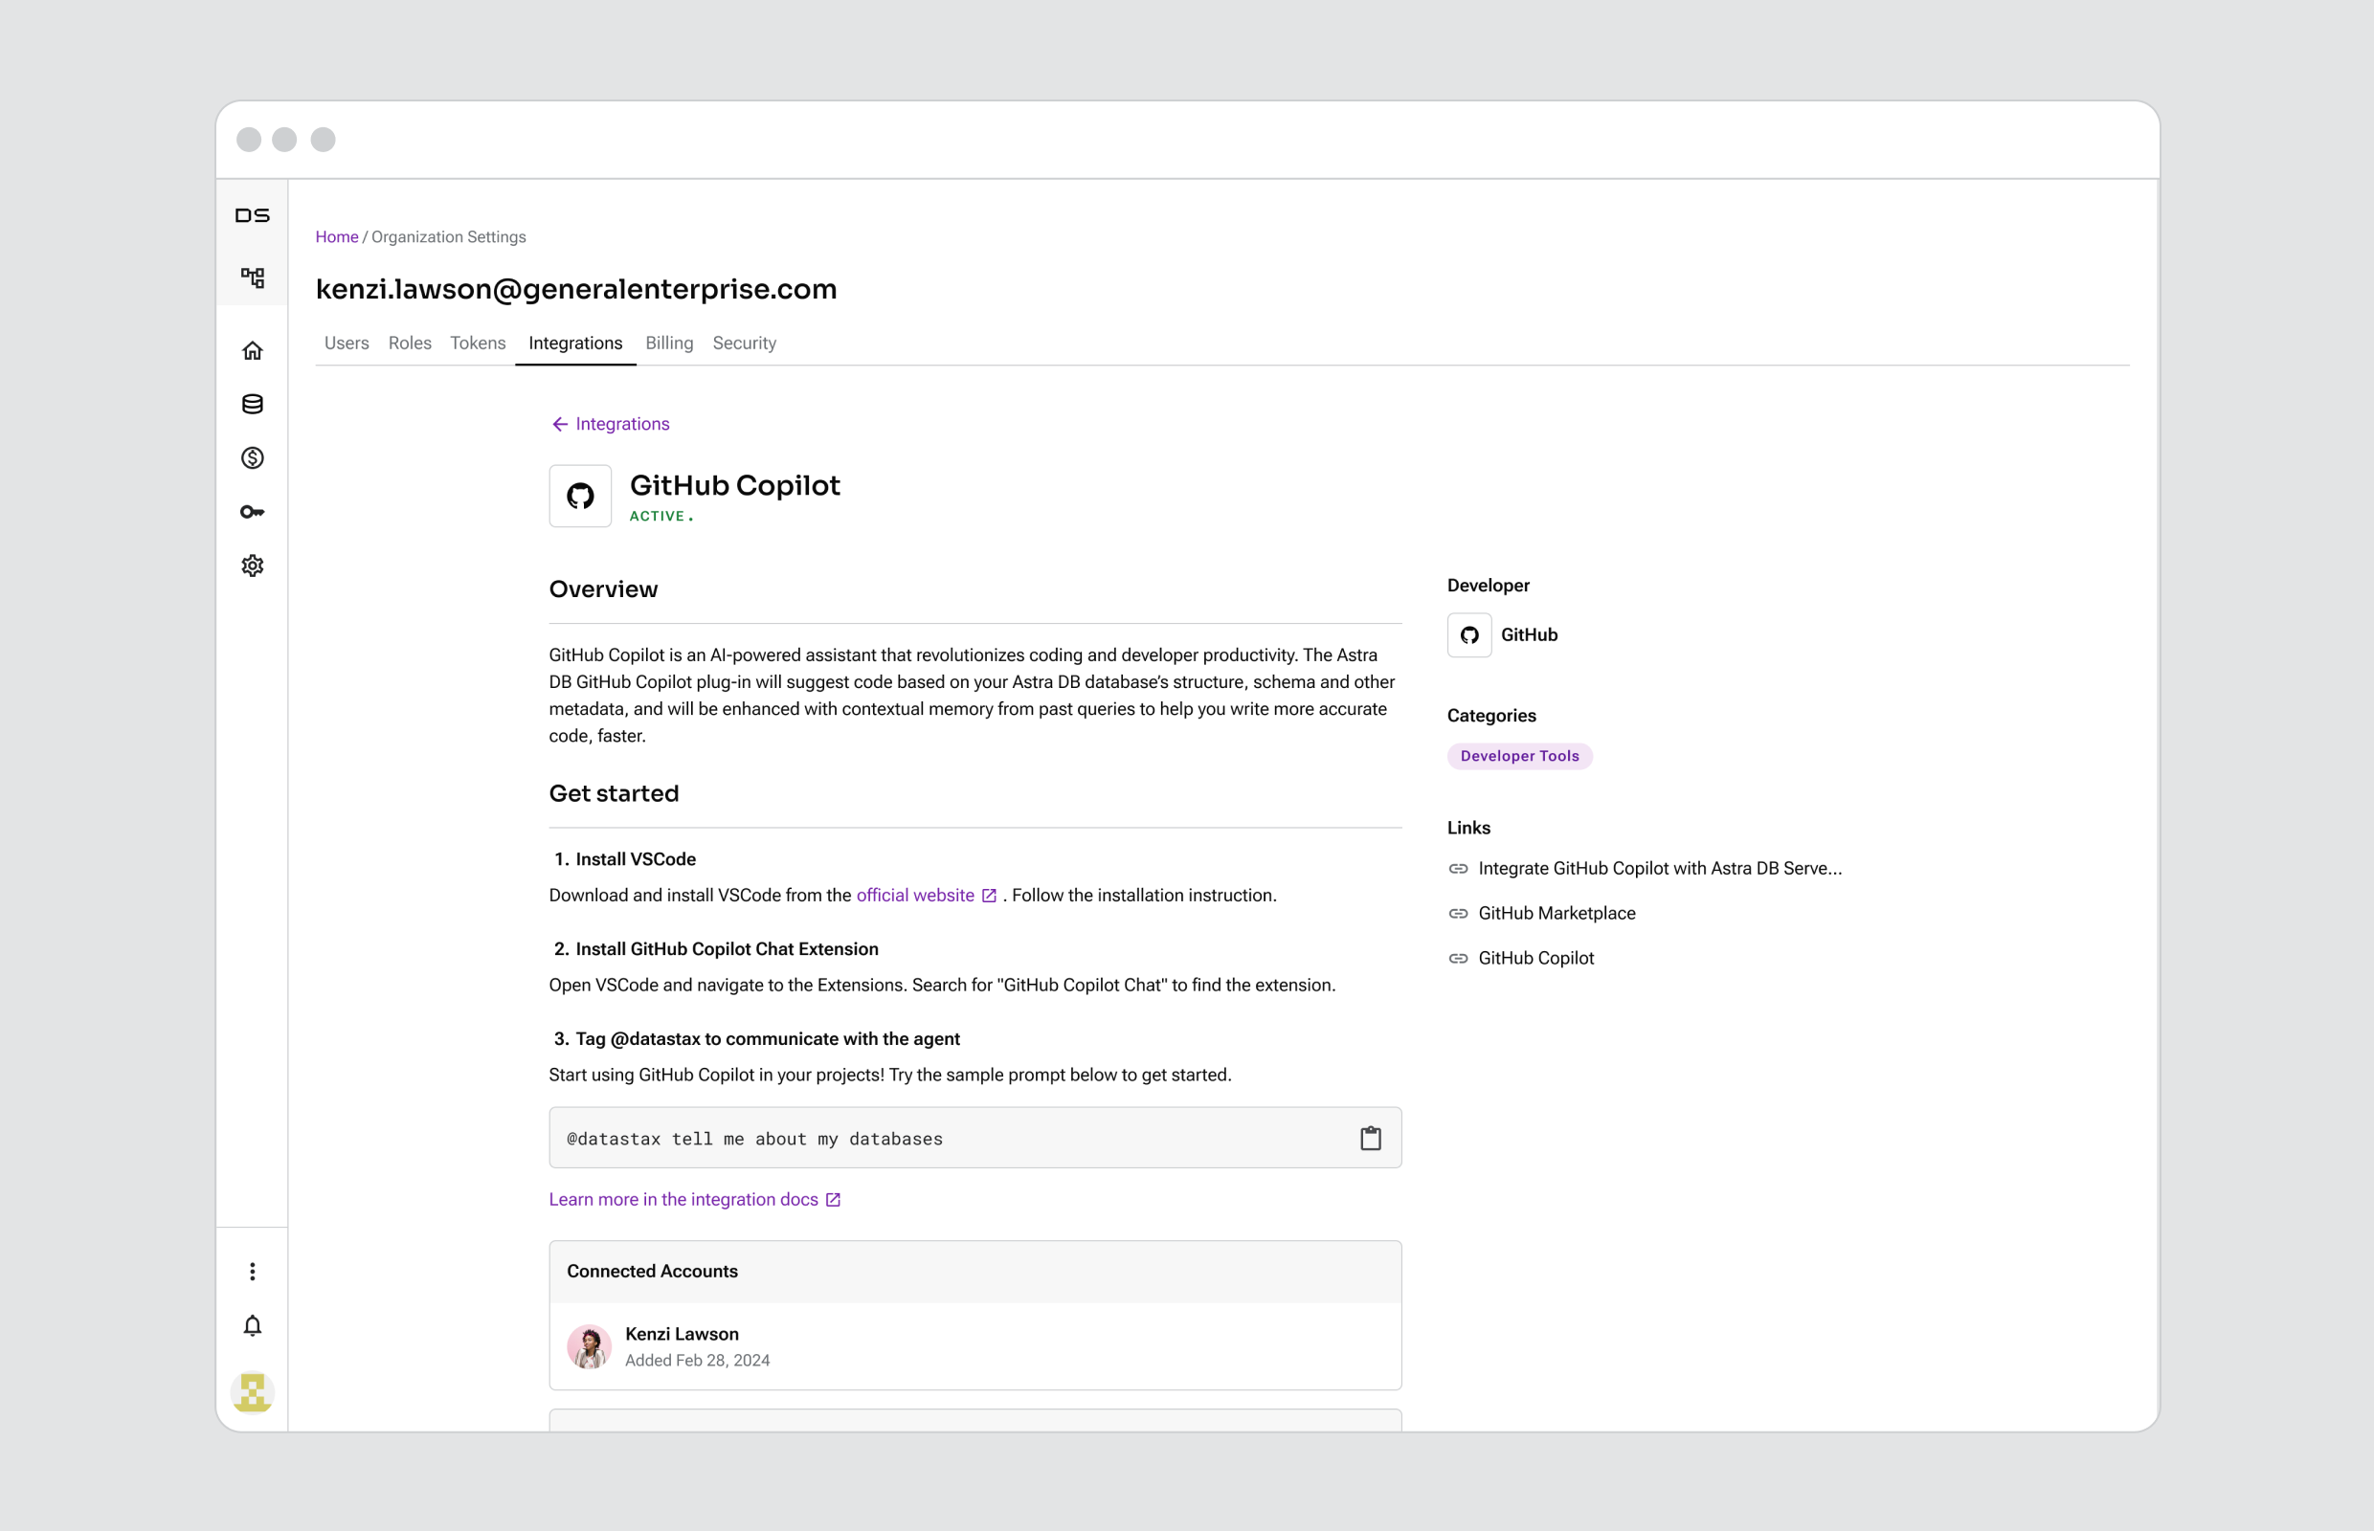Click the link icon beside GitHub Marketplace
The width and height of the screenshot is (2374, 1531).
1458,914
